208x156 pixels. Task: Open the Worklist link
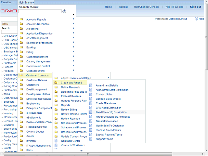123,7
